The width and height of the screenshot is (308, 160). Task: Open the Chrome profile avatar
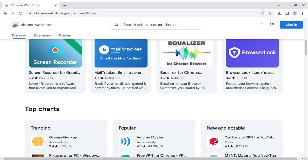pos(295,13)
